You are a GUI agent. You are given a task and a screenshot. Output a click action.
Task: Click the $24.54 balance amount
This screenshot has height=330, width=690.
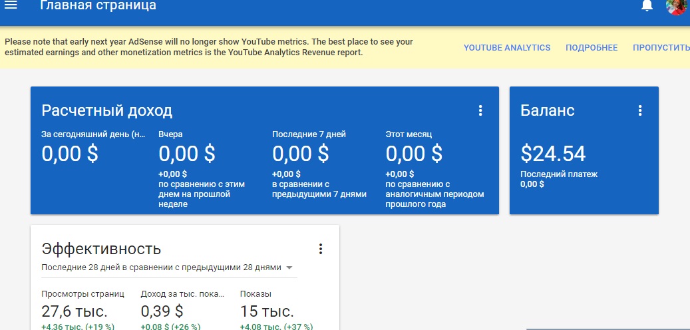coord(553,154)
